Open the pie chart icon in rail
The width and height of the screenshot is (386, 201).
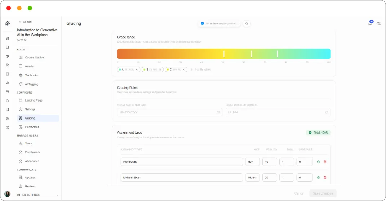click(x=7, y=56)
